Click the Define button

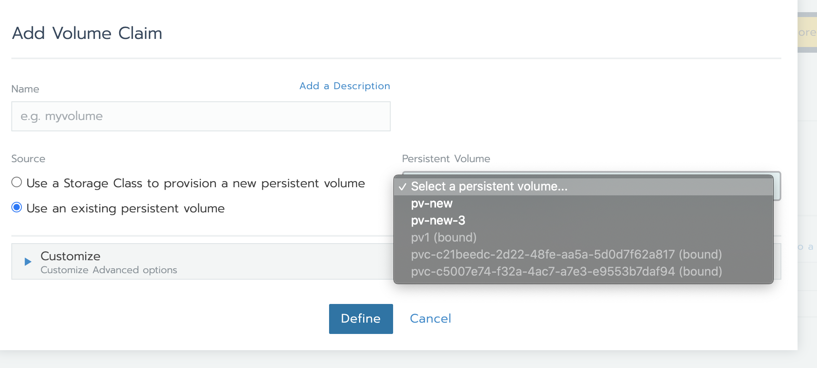pos(361,319)
